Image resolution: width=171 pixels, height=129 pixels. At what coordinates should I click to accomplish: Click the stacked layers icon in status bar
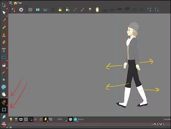[x=16, y=119]
